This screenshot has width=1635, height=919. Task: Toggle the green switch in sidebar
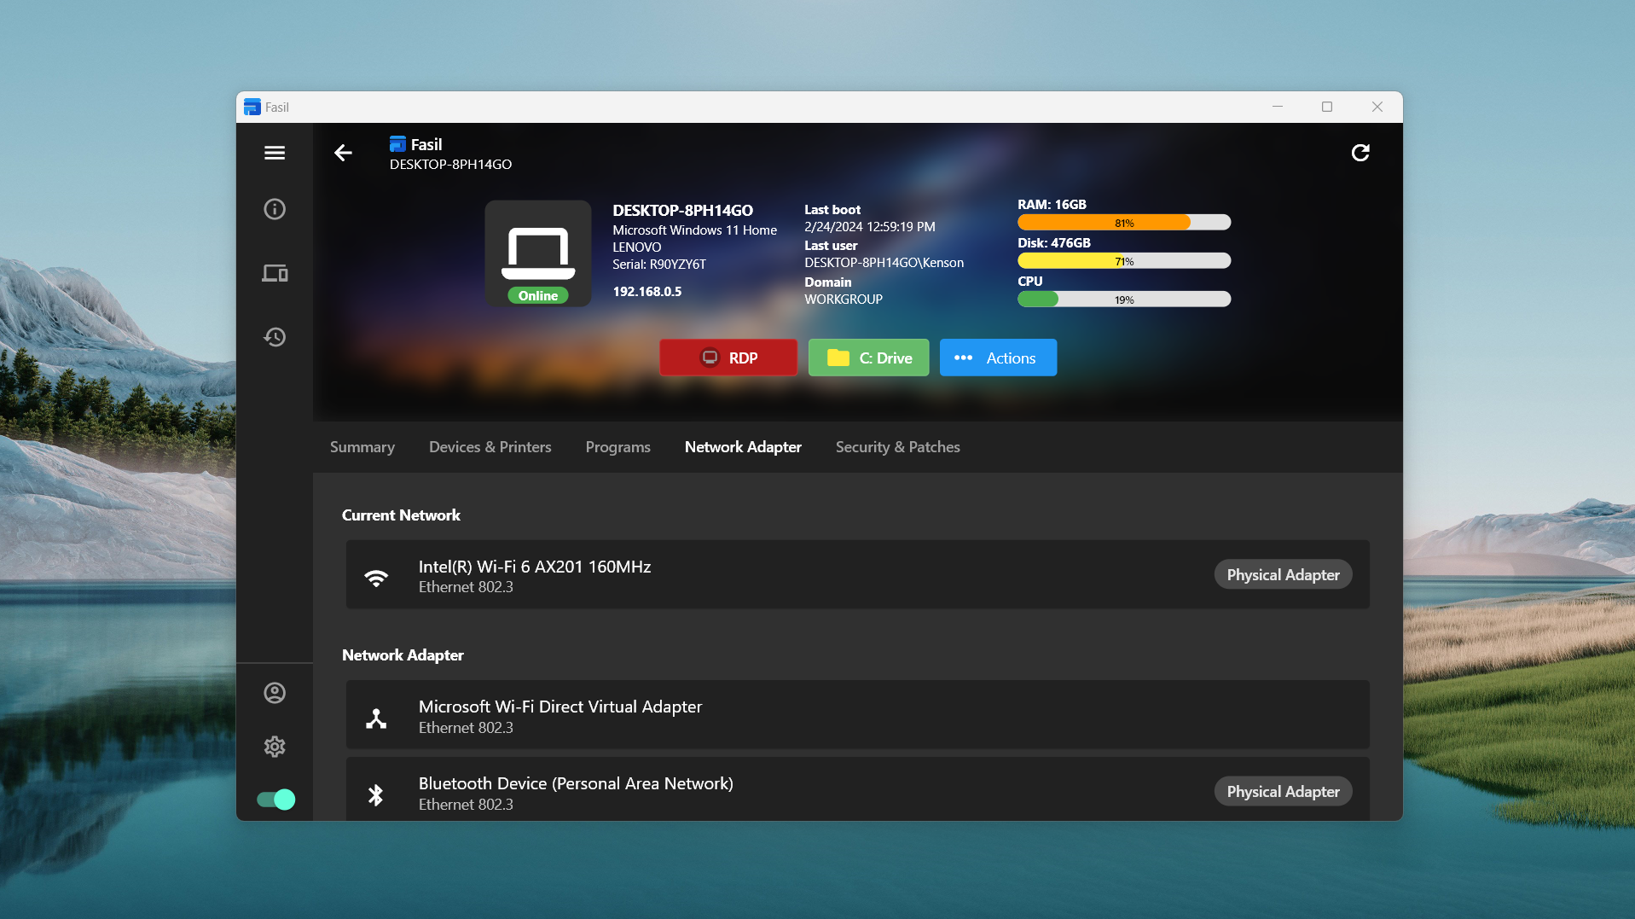coord(275,800)
